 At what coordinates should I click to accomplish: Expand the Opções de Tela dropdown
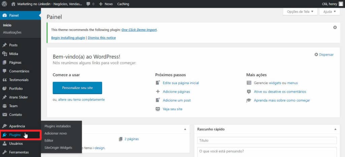coord(300,12)
